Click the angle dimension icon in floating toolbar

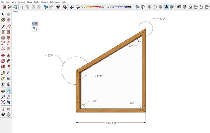tap(35, 29)
